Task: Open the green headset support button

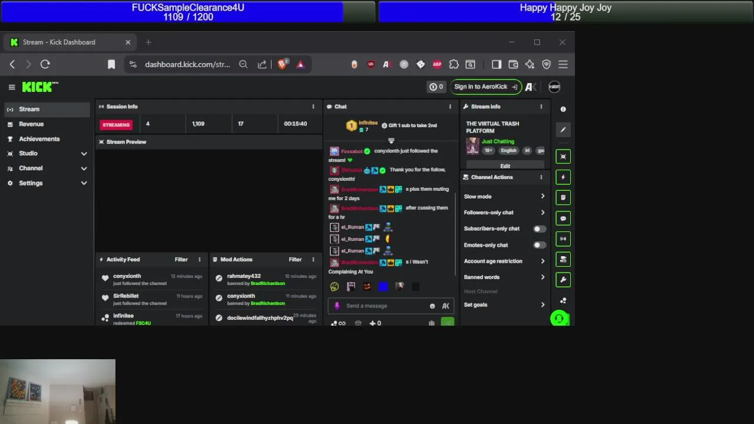Action: (x=559, y=319)
